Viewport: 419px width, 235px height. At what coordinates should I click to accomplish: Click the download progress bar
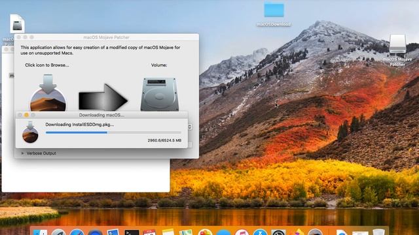click(113, 133)
